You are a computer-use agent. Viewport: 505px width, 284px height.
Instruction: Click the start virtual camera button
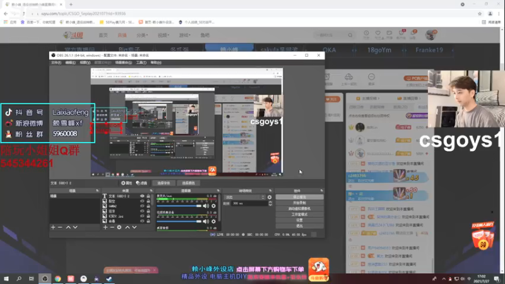point(299,209)
